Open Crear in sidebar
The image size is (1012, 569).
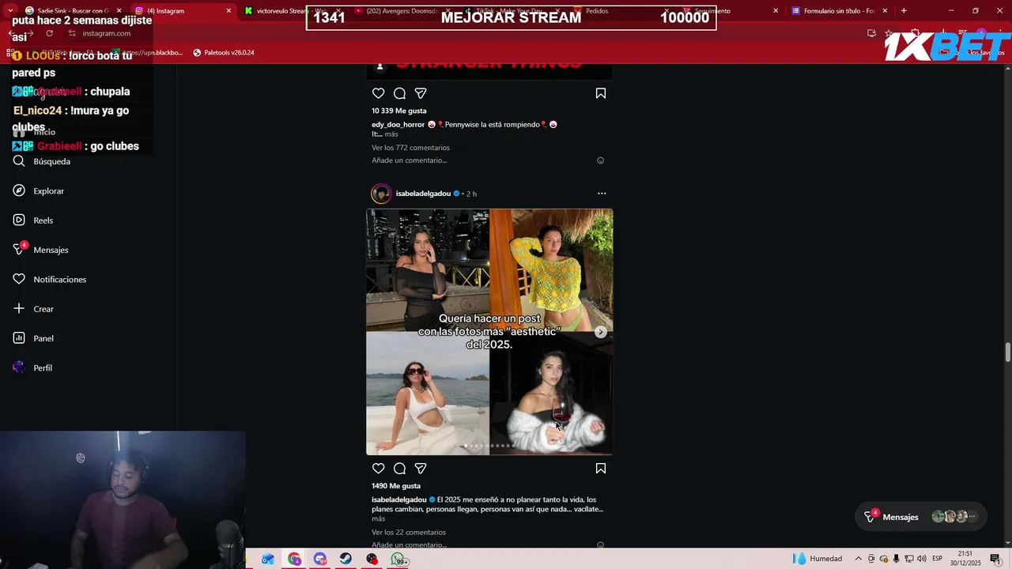coord(33,309)
